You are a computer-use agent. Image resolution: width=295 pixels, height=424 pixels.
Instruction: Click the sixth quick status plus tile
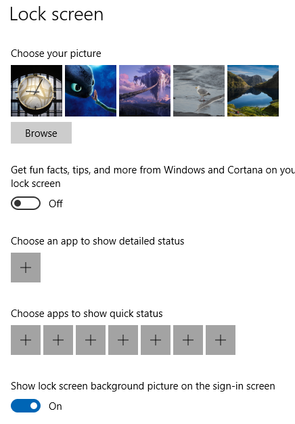(188, 340)
